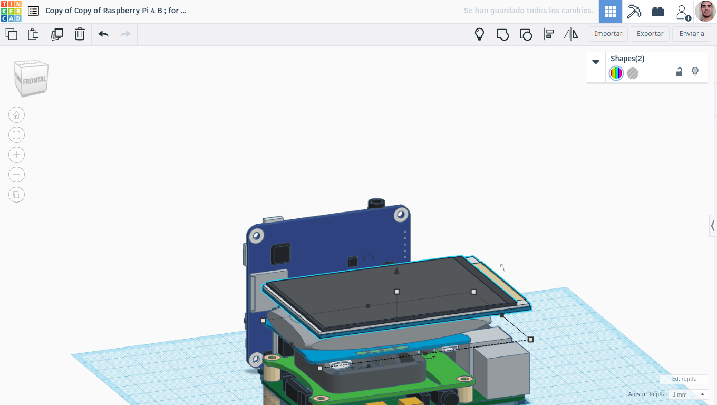Zoom in with plus button
The width and height of the screenshot is (717, 405).
[x=16, y=155]
